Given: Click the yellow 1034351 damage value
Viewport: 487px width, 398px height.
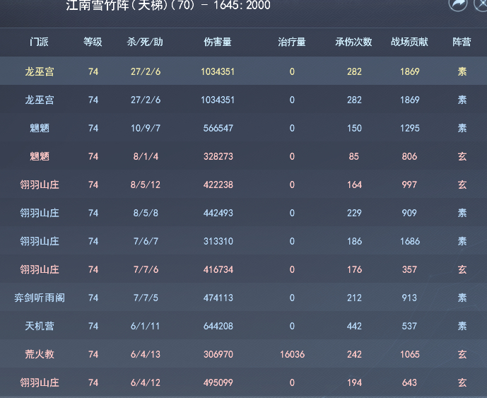Looking at the screenshot, I should click(x=218, y=72).
